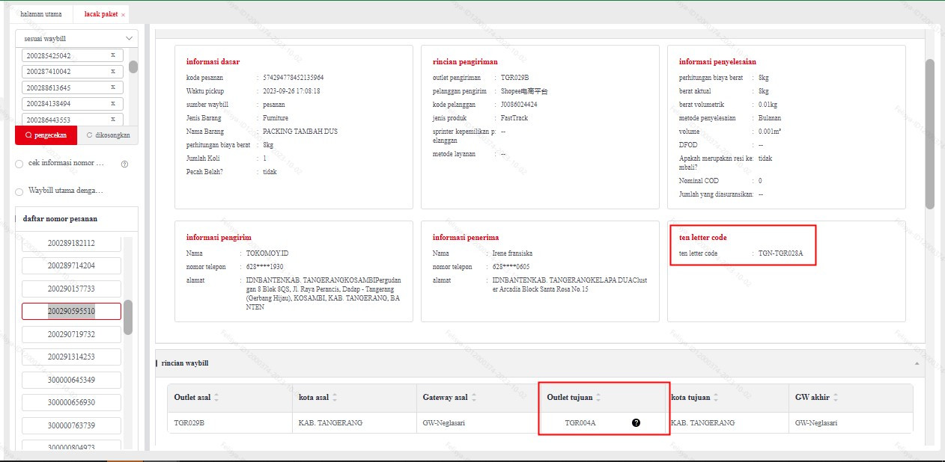Remove waybill 200284138494 with its x icon

point(112,103)
